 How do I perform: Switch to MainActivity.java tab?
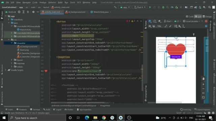pos(101,12)
